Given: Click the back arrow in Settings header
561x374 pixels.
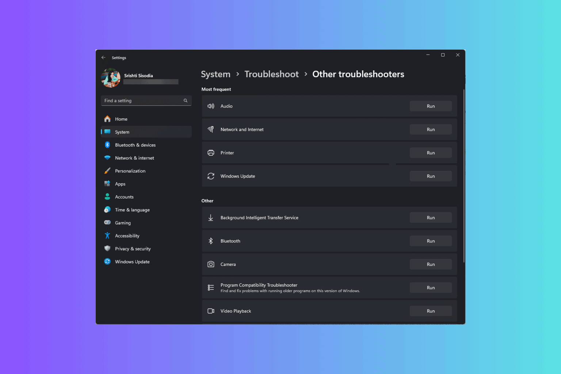Looking at the screenshot, I should coord(103,58).
